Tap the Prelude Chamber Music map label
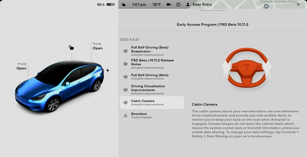307x157 pixels. coord(279,2)
